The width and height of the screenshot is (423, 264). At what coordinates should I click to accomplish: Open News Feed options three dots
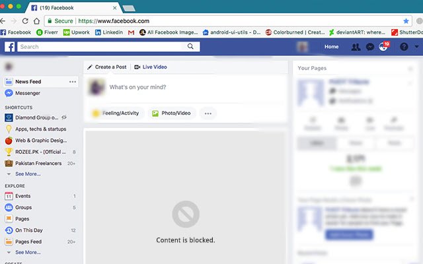pos(73,82)
